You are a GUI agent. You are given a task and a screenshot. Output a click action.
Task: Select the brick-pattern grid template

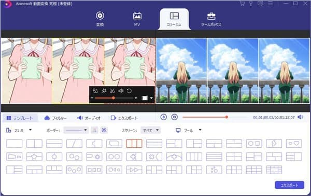point(274,170)
